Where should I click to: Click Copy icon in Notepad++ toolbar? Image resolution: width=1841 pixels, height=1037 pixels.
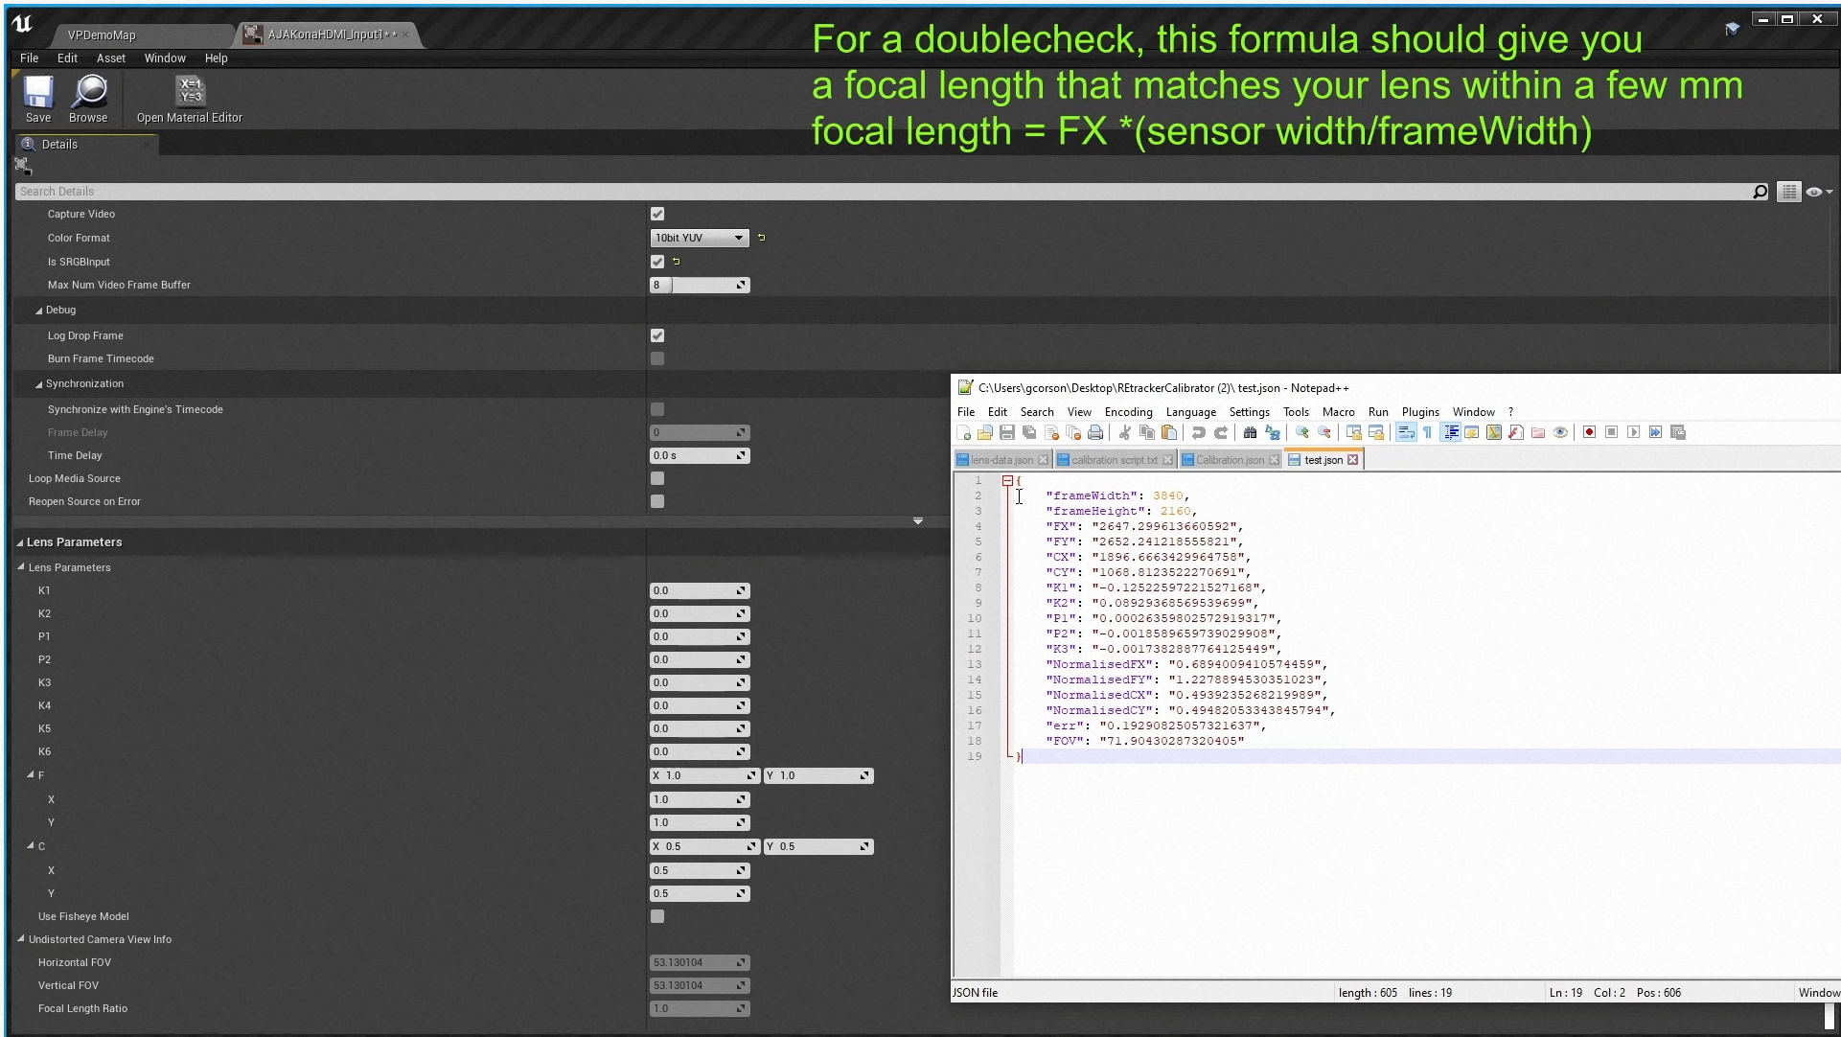pos(1147,433)
